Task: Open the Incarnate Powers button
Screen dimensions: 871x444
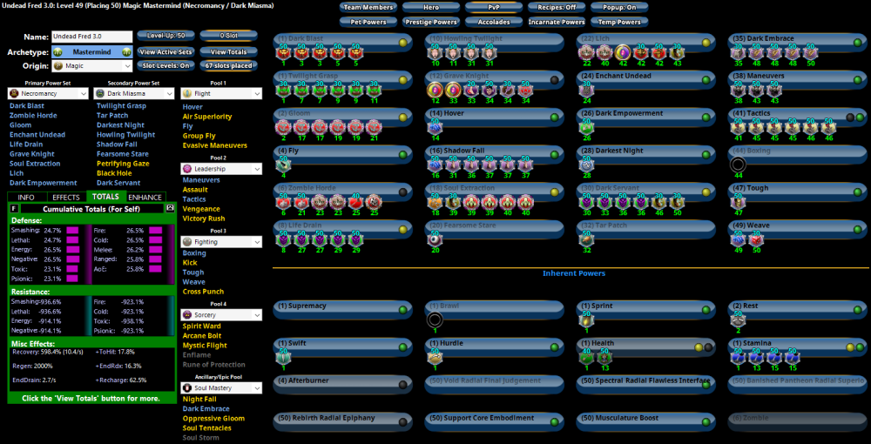Action: (x=557, y=22)
